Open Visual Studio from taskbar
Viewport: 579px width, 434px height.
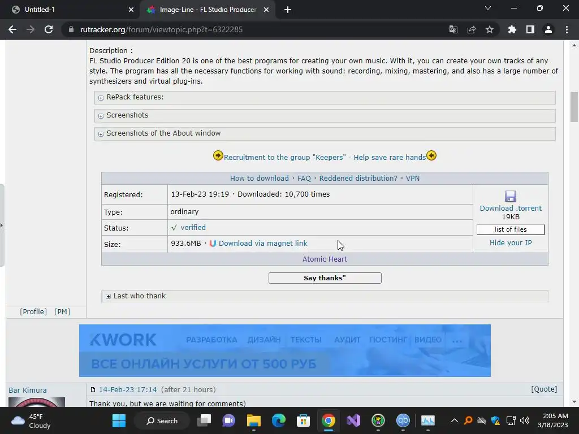click(x=353, y=420)
